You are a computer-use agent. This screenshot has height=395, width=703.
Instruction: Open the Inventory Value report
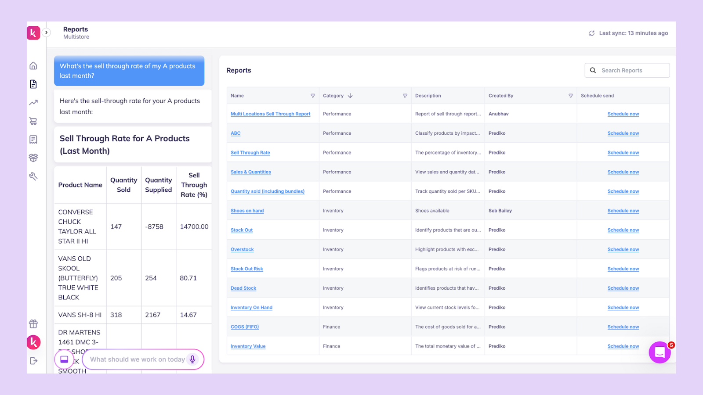(x=248, y=346)
